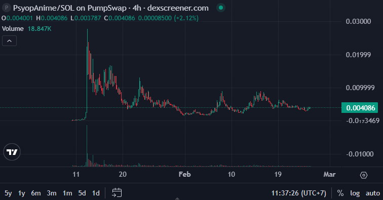Toggle log scale mode

click(355, 193)
